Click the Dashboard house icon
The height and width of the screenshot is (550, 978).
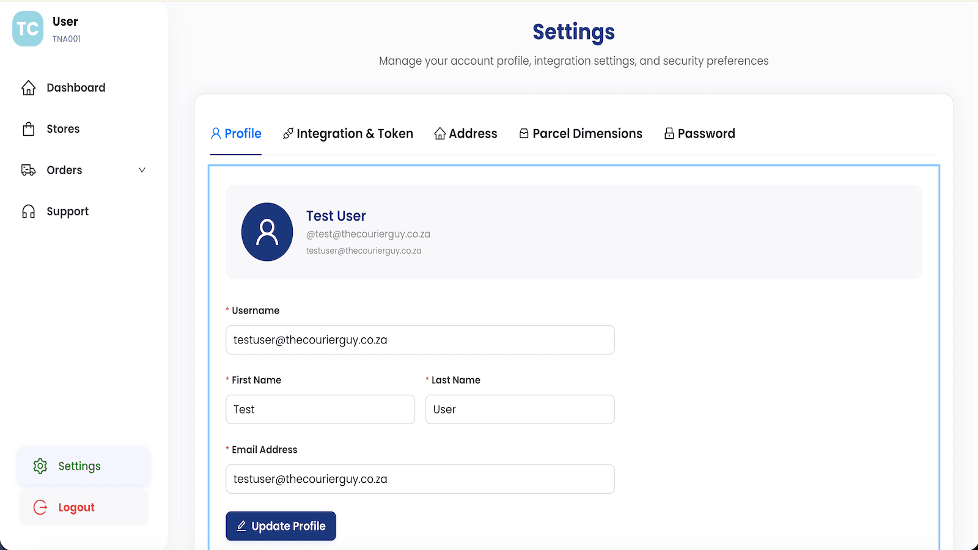[x=28, y=88]
